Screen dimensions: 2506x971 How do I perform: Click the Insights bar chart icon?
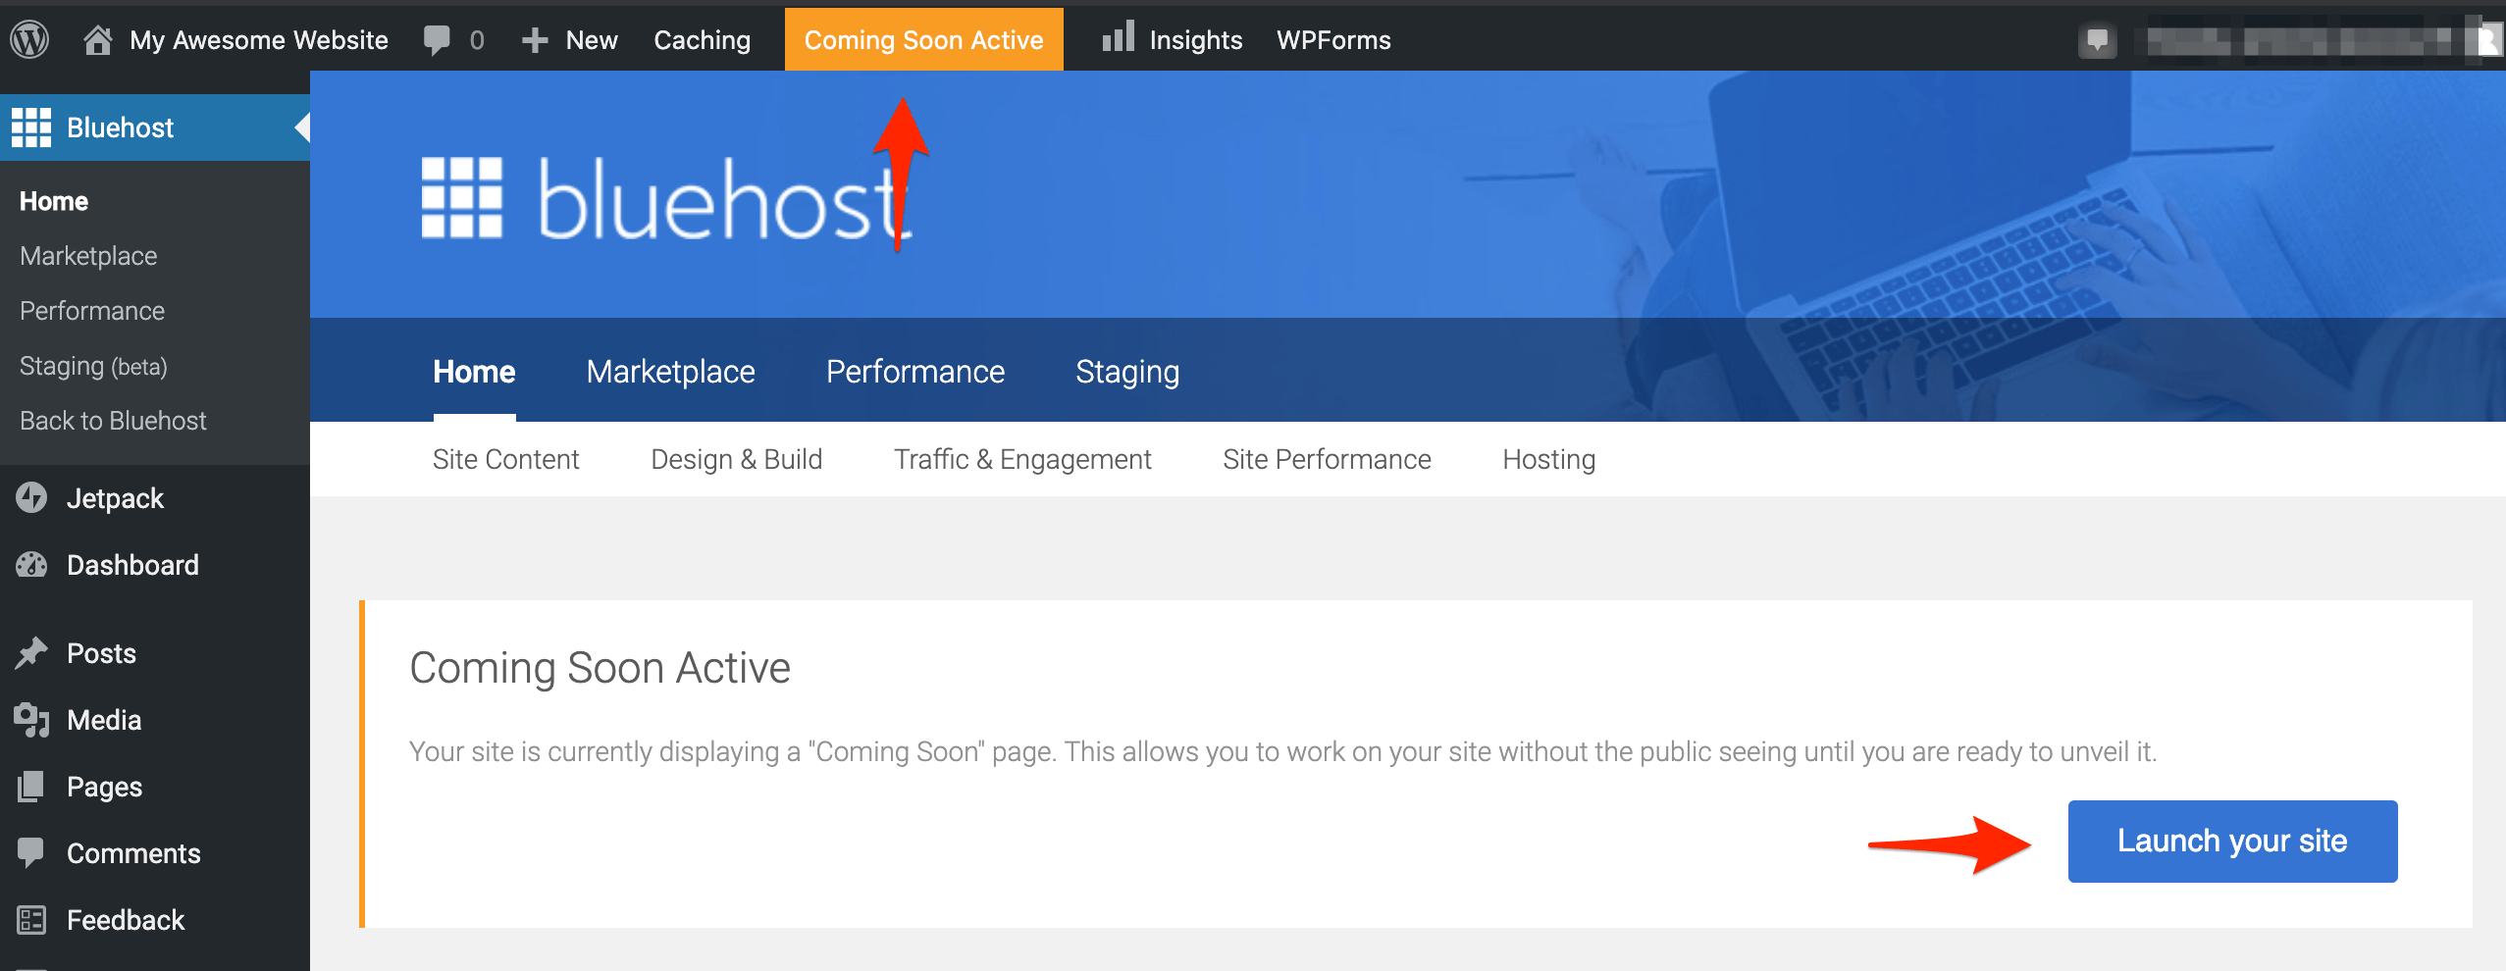[1118, 36]
